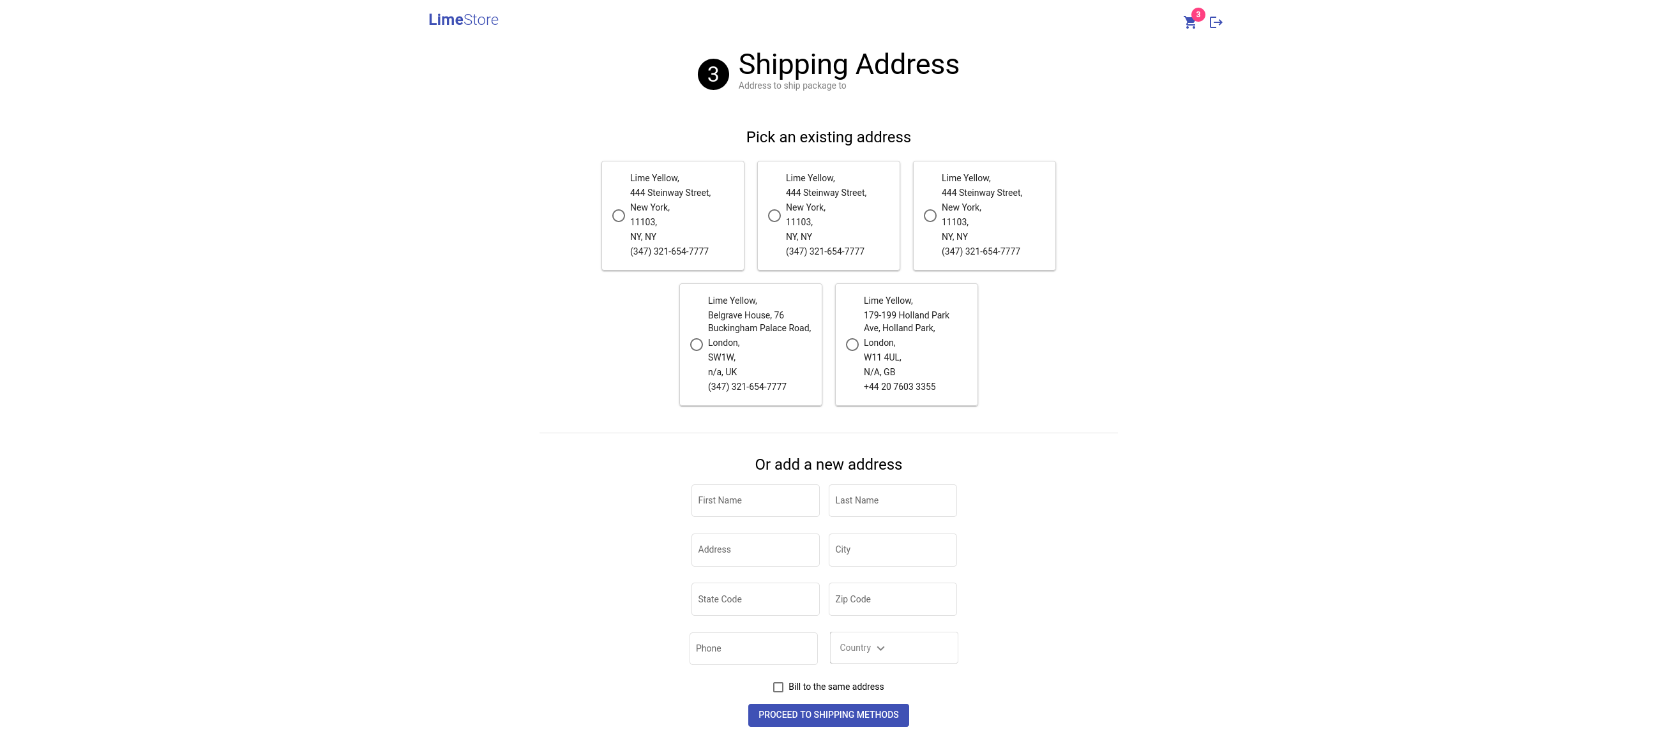This screenshot has height=753, width=1660.
Task: Expand the Country selector chevron
Action: click(x=882, y=648)
